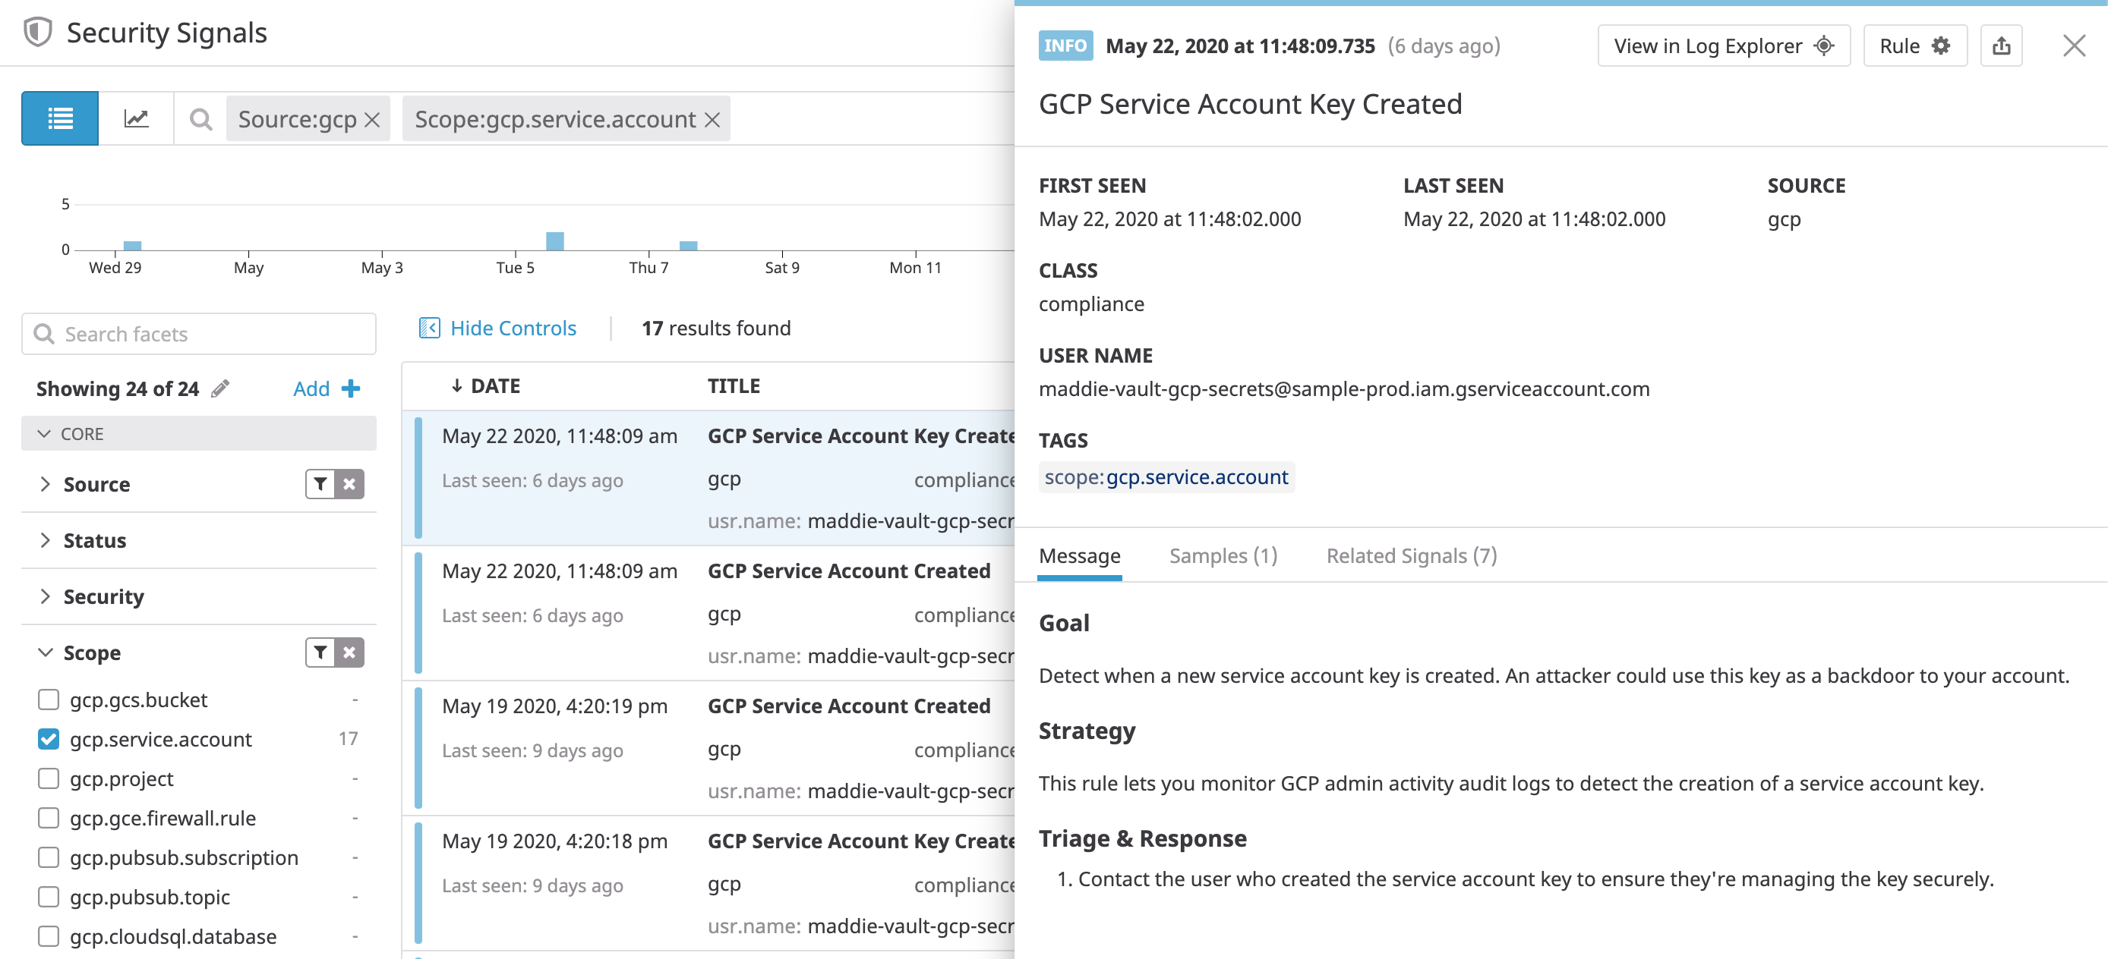Viewport: 2108px width, 959px height.
Task: Check the gcp.project scope checkbox
Action: (48, 778)
